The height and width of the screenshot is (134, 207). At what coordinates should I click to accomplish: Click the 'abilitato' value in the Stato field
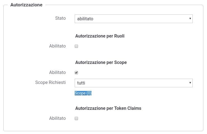click(x=85, y=19)
